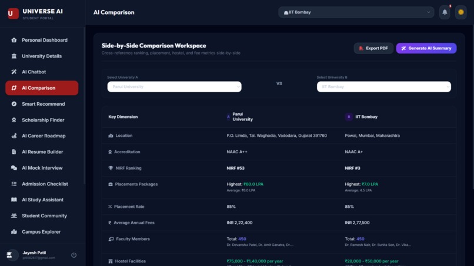Open Scholarship Finder

click(42, 120)
